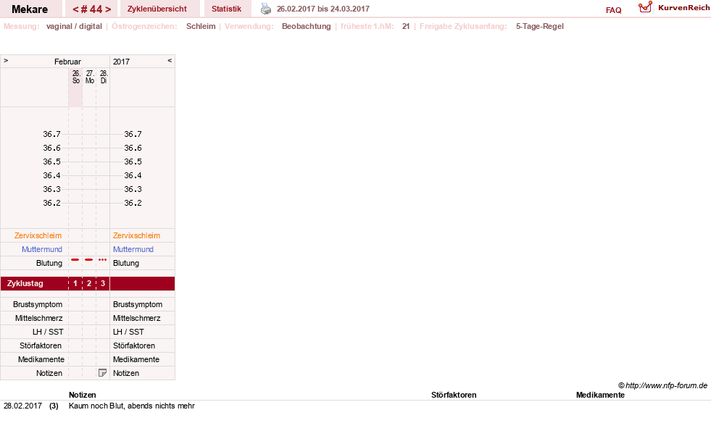Click the left Muttermund label
711x423 pixels.
[42, 249]
